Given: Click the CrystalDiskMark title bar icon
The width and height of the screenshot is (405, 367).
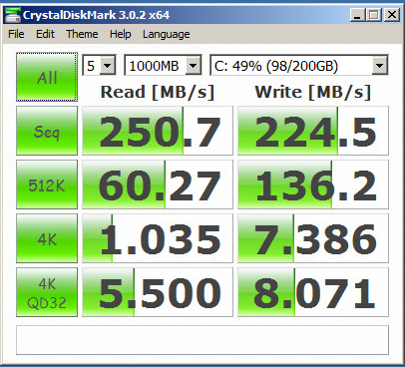Looking at the screenshot, I should point(13,15).
